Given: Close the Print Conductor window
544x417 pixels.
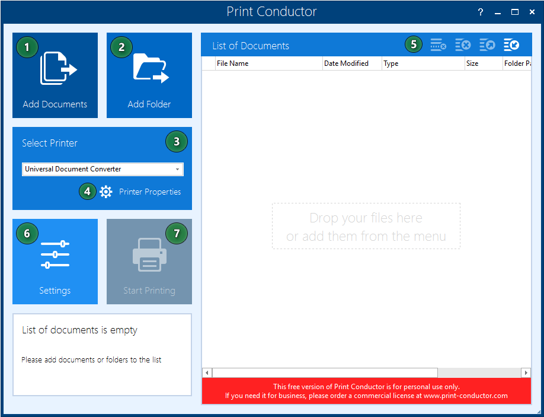Looking at the screenshot, I should point(532,12).
